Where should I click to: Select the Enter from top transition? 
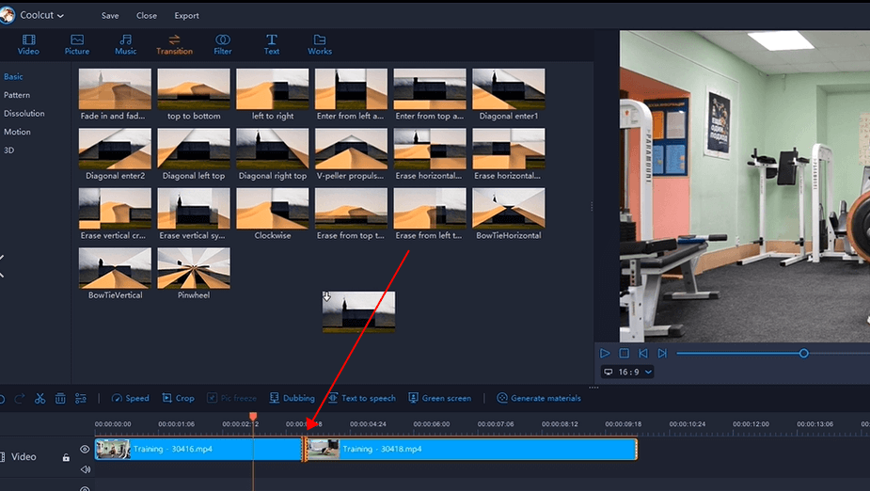(430, 94)
